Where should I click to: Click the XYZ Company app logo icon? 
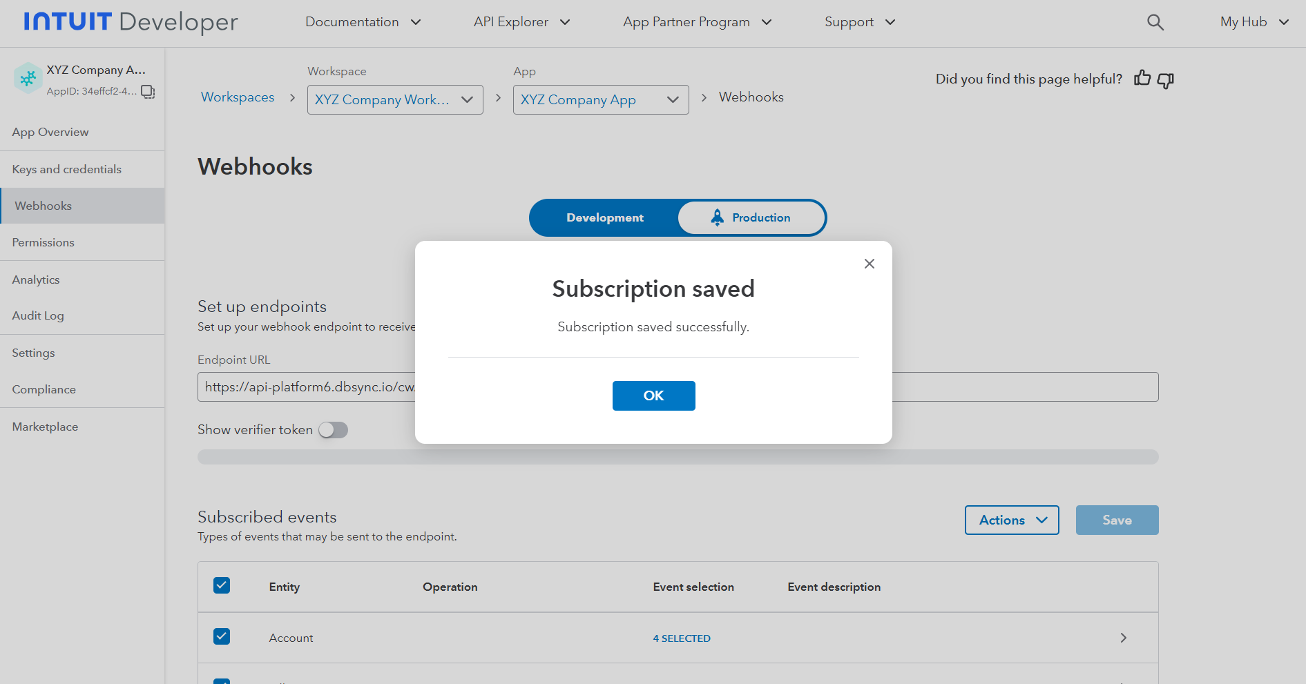28,79
